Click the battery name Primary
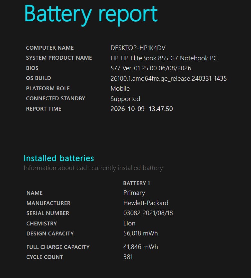251x278 pixels. tap(134, 193)
